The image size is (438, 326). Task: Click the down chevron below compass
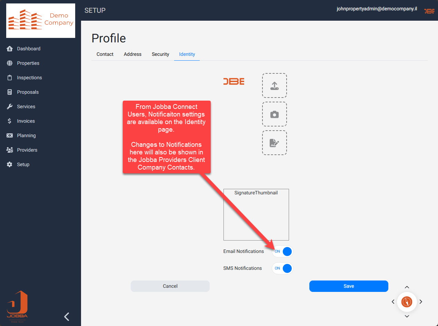(x=407, y=316)
